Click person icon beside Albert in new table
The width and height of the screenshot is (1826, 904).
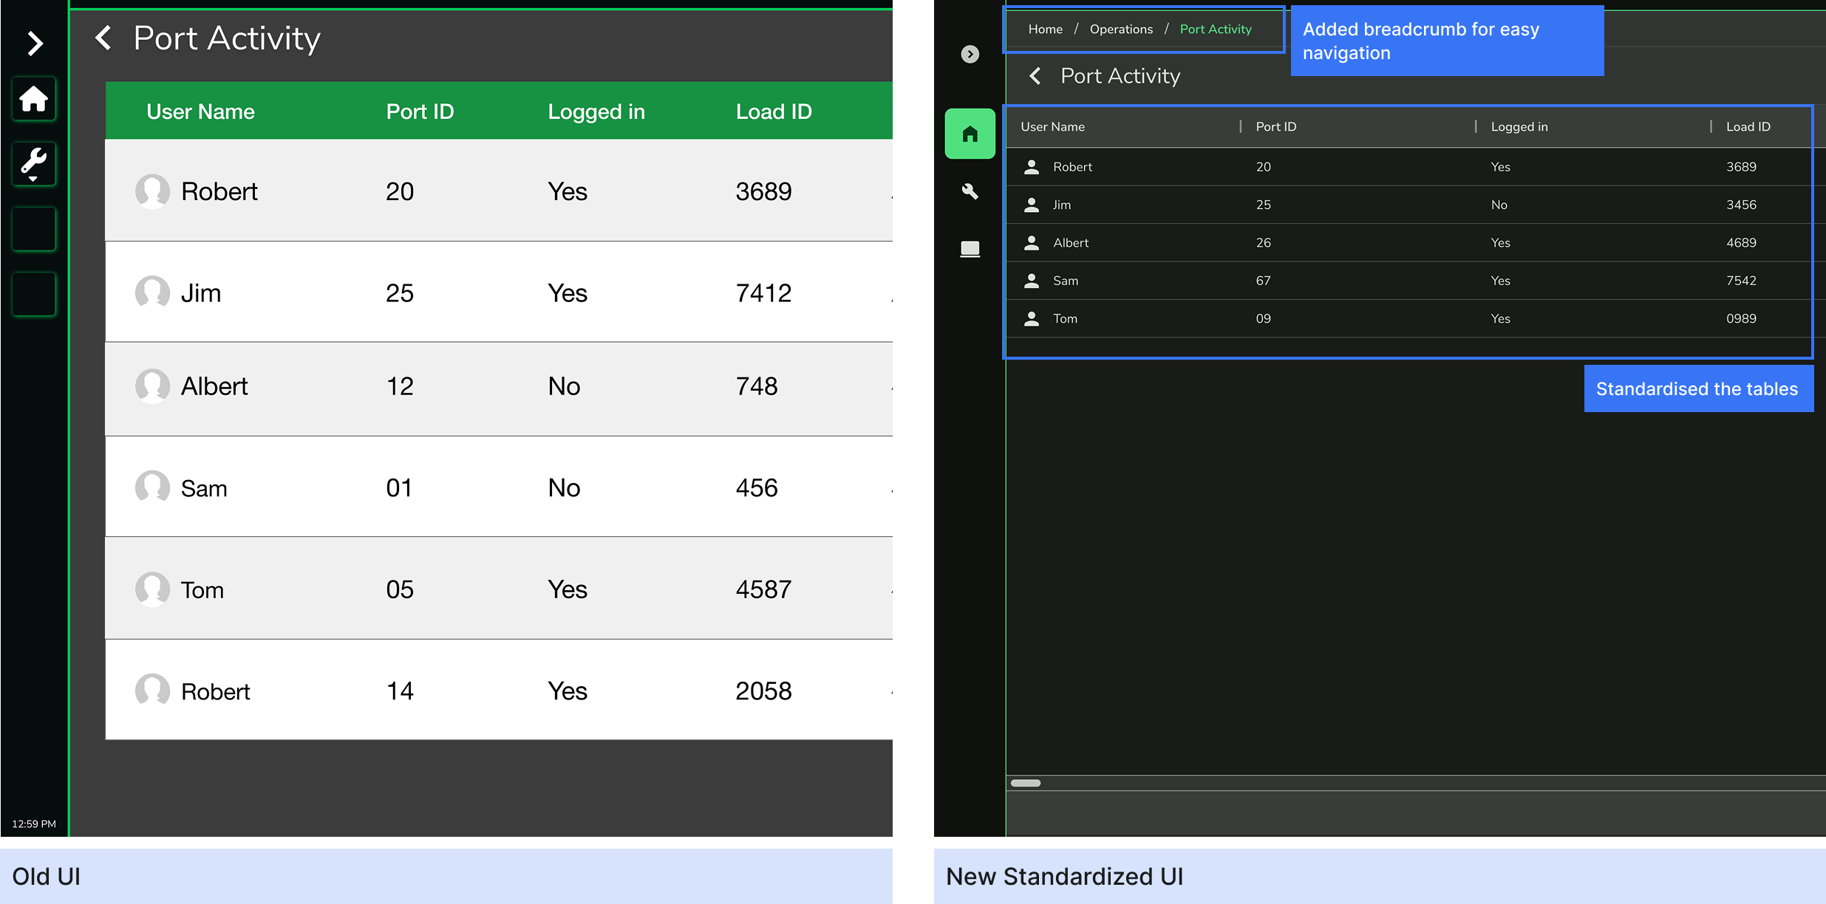[1032, 243]
